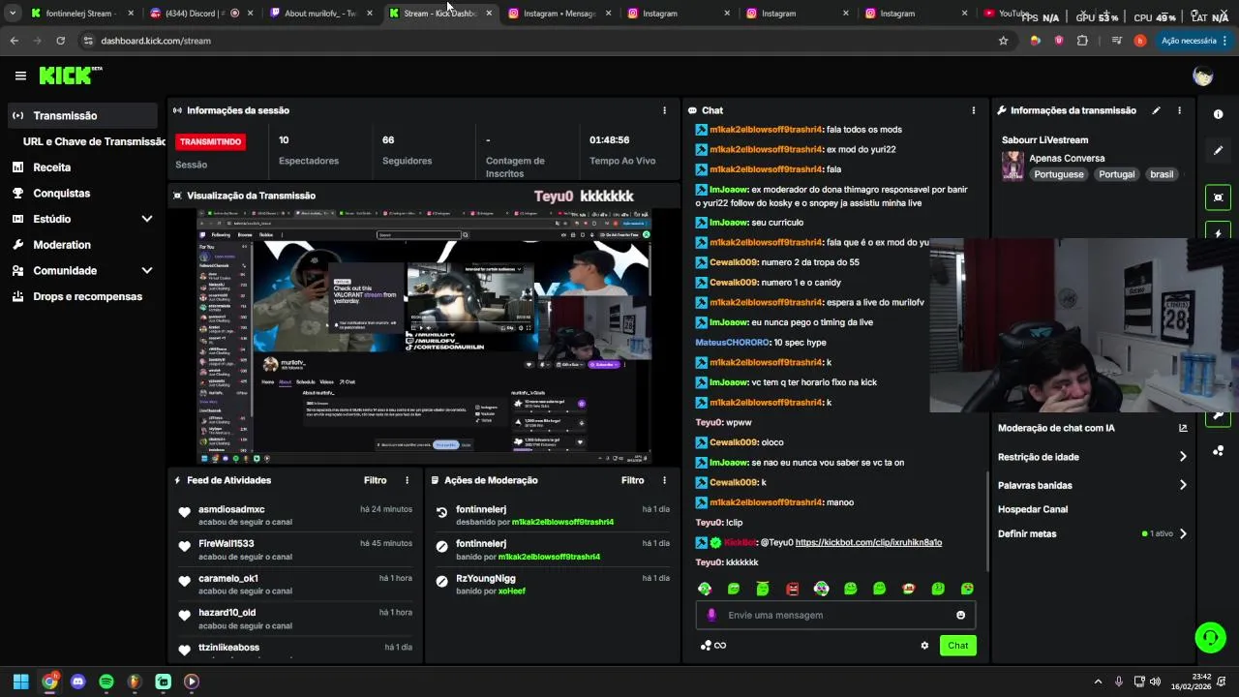The image size is (1239, 697).
Task: Open stream information three-dot menu
Action: tap(1179, 110)
